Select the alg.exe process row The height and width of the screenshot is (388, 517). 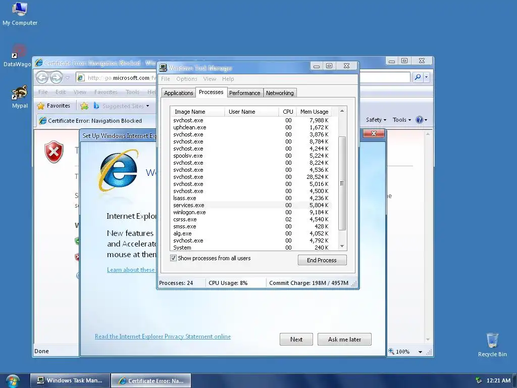[x=250, y=233]
